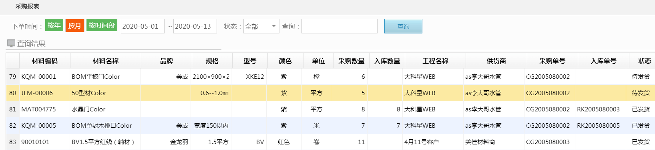Select row 83 BV1.5平方红线 material
655x150 pixels.
[103, 142]
